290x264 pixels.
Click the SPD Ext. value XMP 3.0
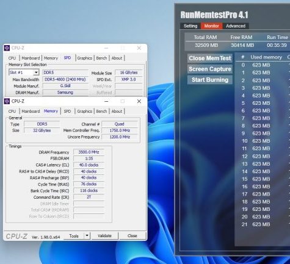coord(129,79)
